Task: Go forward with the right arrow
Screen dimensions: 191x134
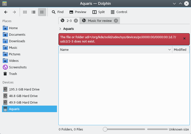Action: [14, 12]
